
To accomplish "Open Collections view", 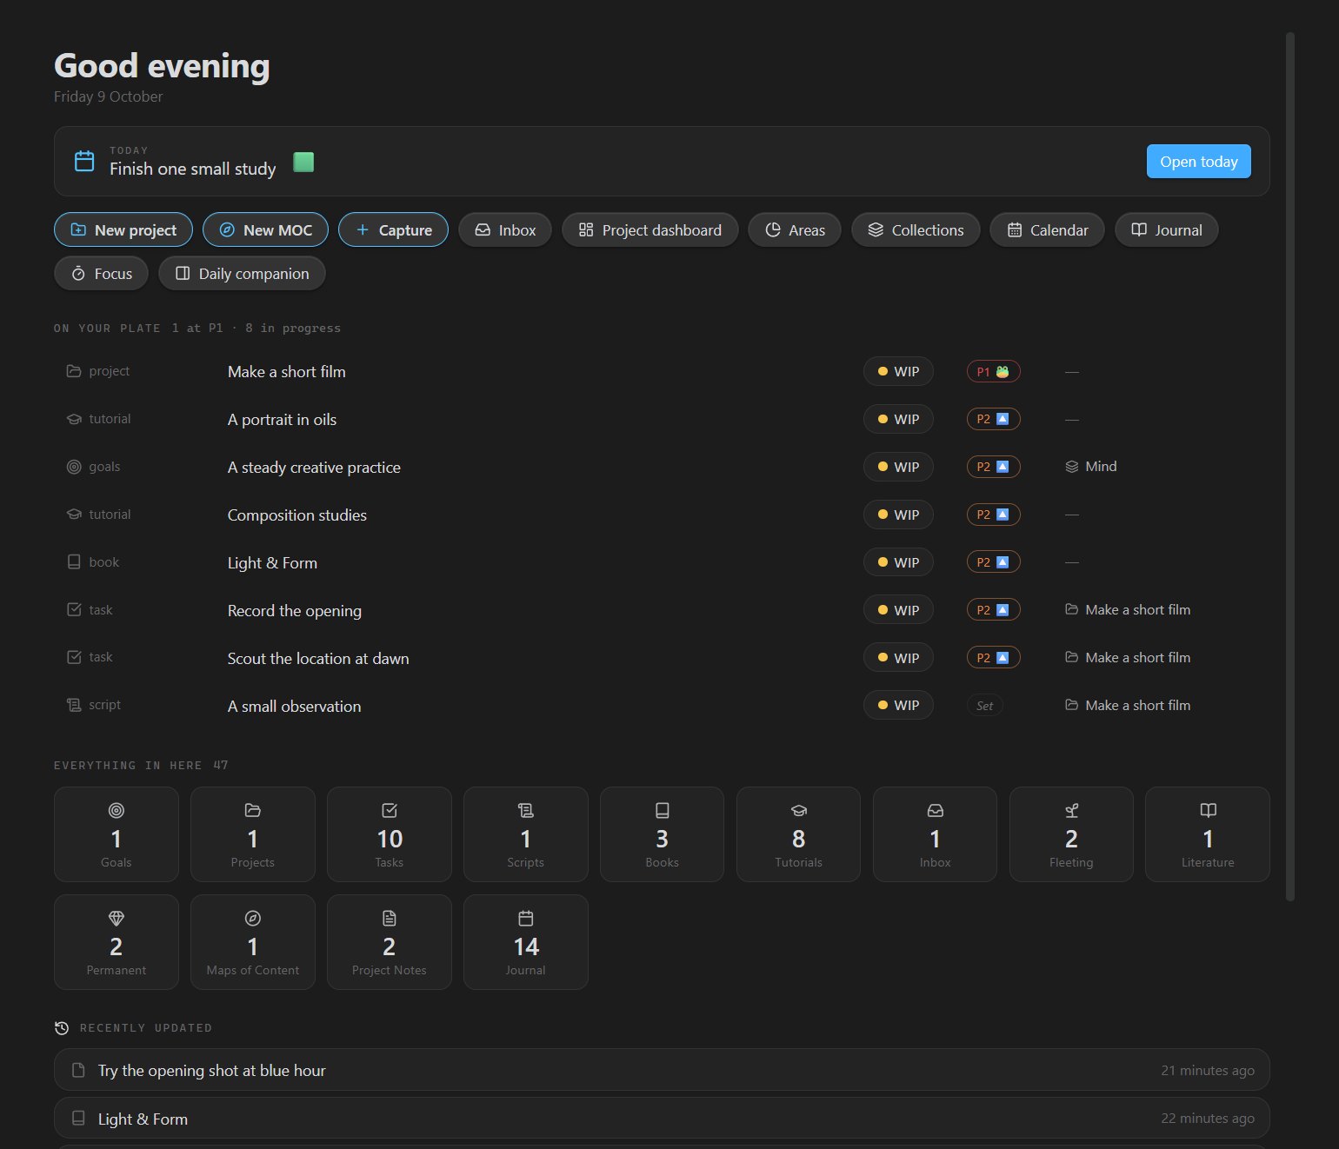I will coord(916,230).
